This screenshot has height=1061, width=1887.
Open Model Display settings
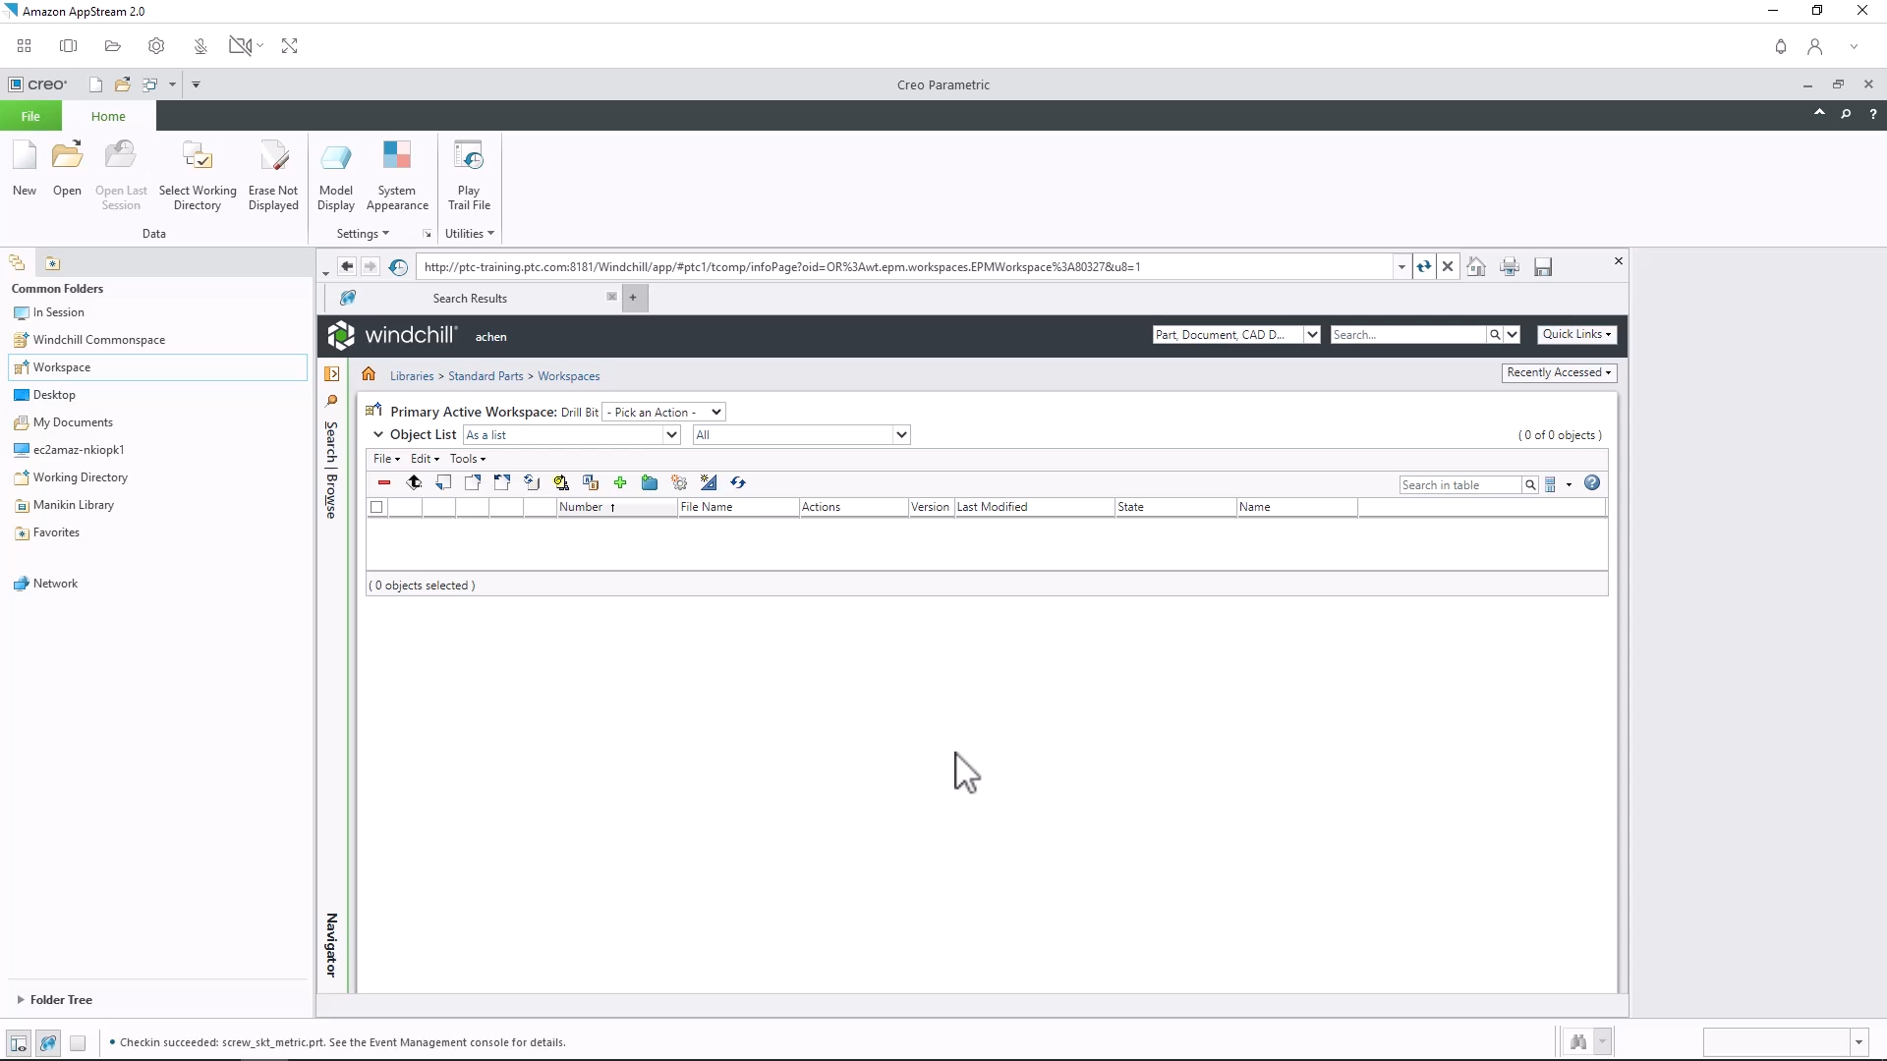(336, 176)
